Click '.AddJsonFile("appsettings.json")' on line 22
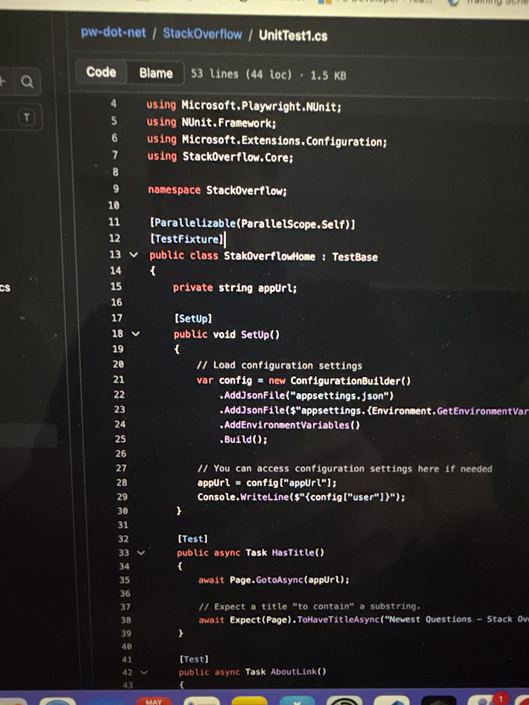 click(306, 396)
